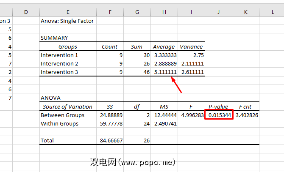This screenshot has height=172, width=284.
Task: Select variance cell 2.75
Action: click(191, 55)
